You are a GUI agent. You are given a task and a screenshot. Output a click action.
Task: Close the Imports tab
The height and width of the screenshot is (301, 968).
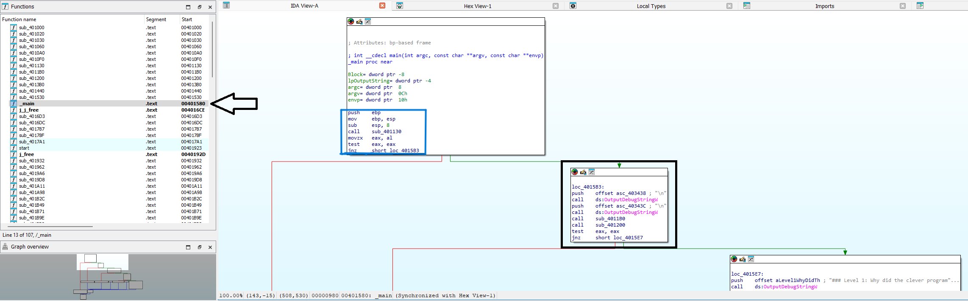pos(903,6)
